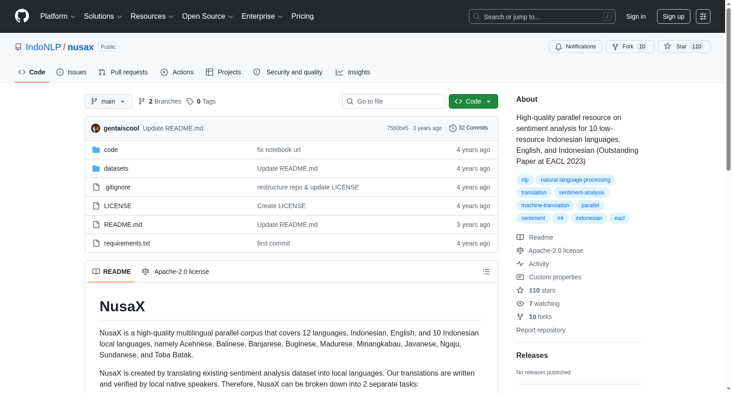This screenshot has width=732, height=393.
Task: View the 32 Commits history link
Action: coord(468,128)
